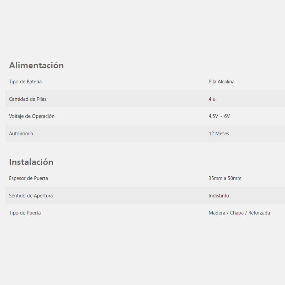Click the 4.5V ~ 6V voltage value
Image resolution: width=285 pixels, height=285 pixels.
(x=219, y=116)
